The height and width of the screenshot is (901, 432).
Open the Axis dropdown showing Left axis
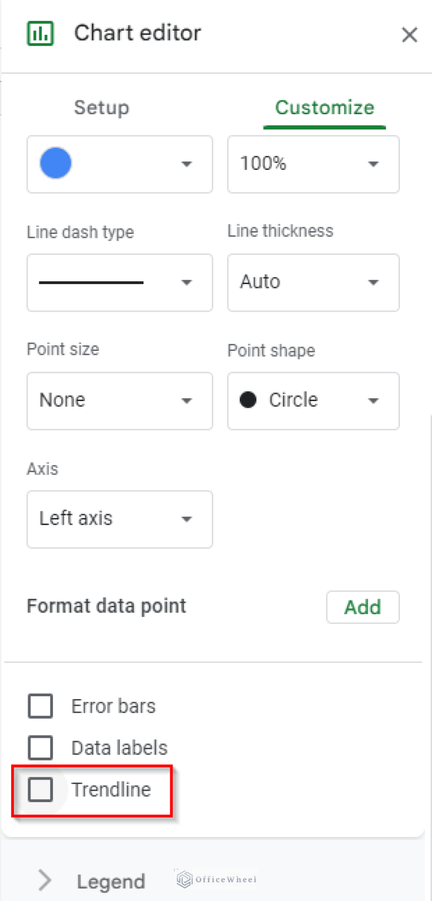pos(119,519)
